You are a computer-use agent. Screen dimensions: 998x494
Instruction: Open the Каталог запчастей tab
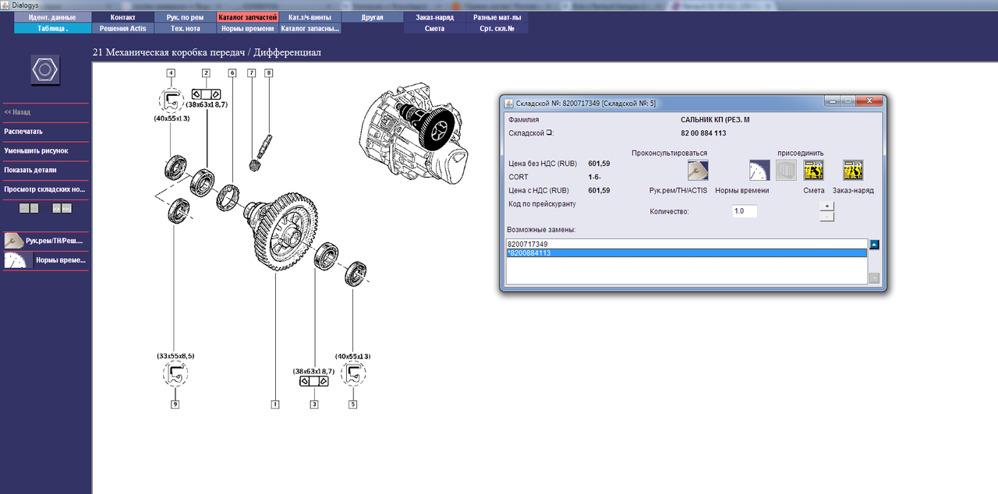[247, 17]
